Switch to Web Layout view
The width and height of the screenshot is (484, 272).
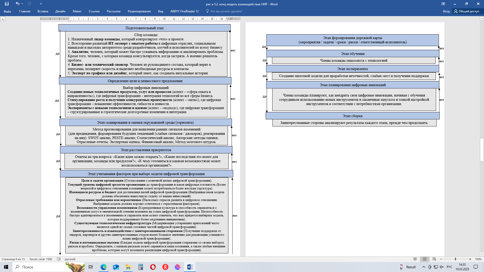[434, 259]
